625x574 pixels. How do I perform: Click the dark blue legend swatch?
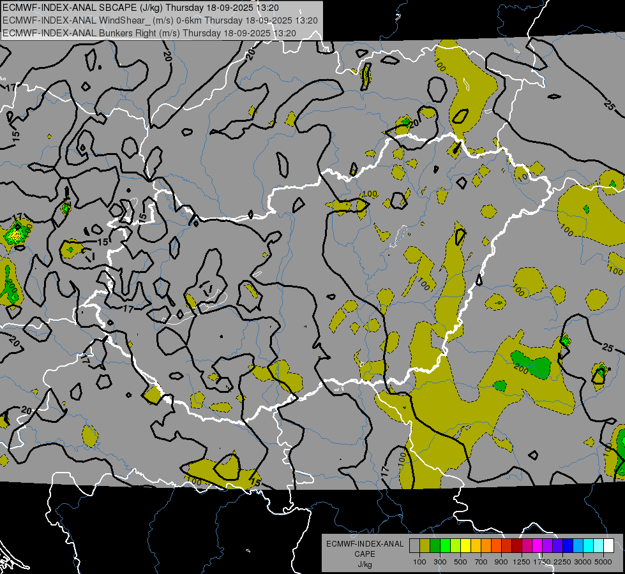point(568,545)
